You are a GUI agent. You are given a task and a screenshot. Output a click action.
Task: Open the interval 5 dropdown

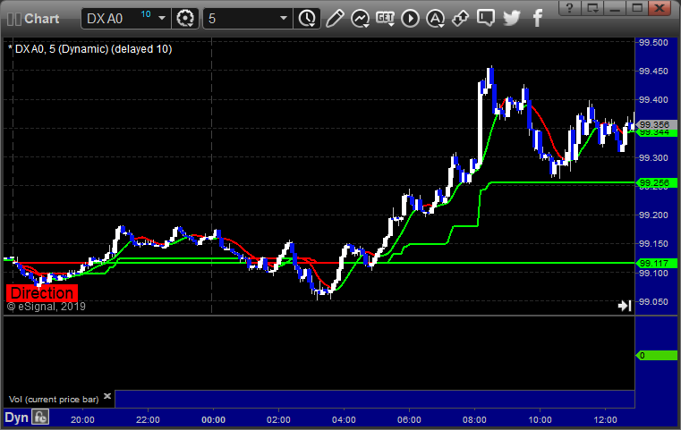(283, 18)
